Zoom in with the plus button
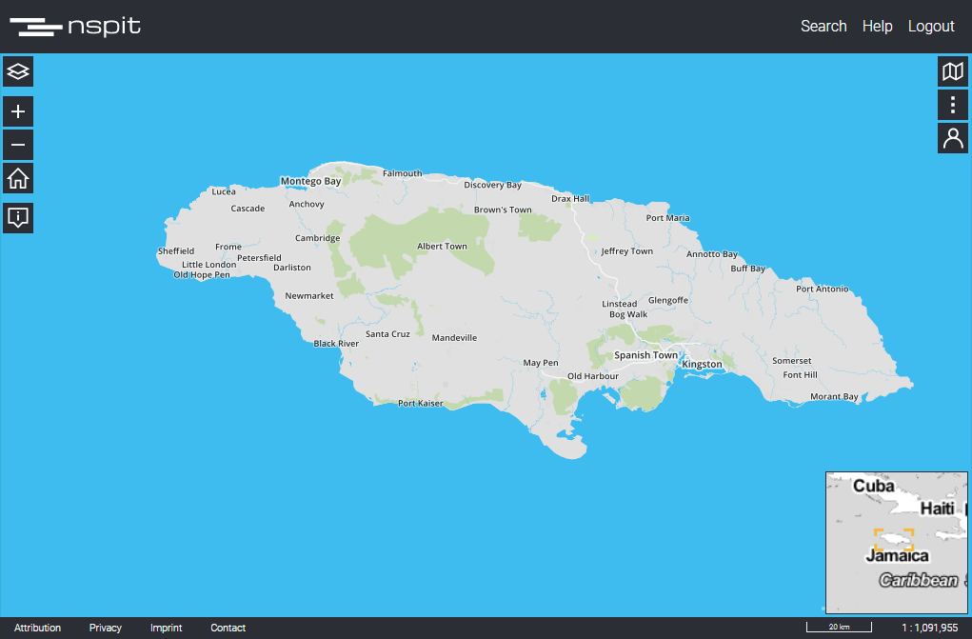Viewport: 972px width, 639px height. [x=18, y=111]
